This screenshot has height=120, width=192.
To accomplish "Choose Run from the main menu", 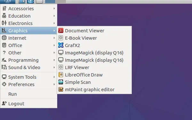I will click(29, 94).
